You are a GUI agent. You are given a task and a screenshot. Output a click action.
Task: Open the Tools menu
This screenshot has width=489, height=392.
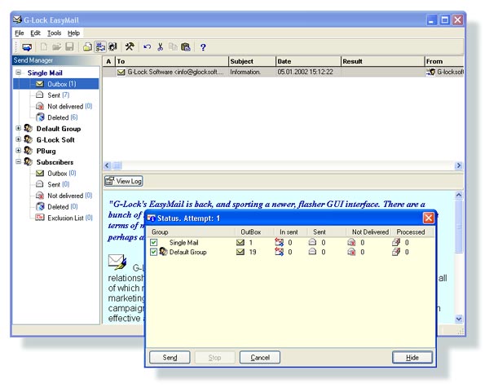[54, 33]
